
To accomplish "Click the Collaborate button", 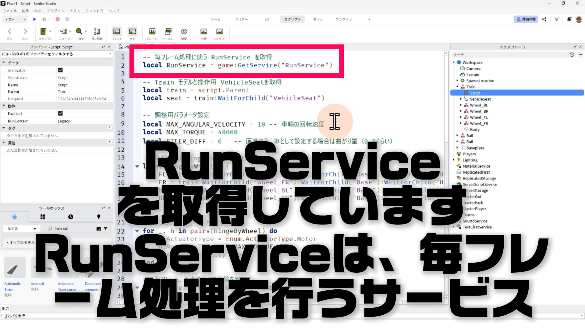I will (x=526, y=19).
